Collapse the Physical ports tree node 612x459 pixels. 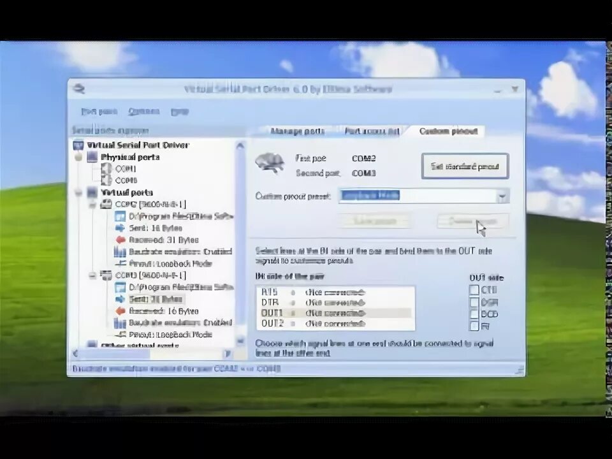coord(78,157)
